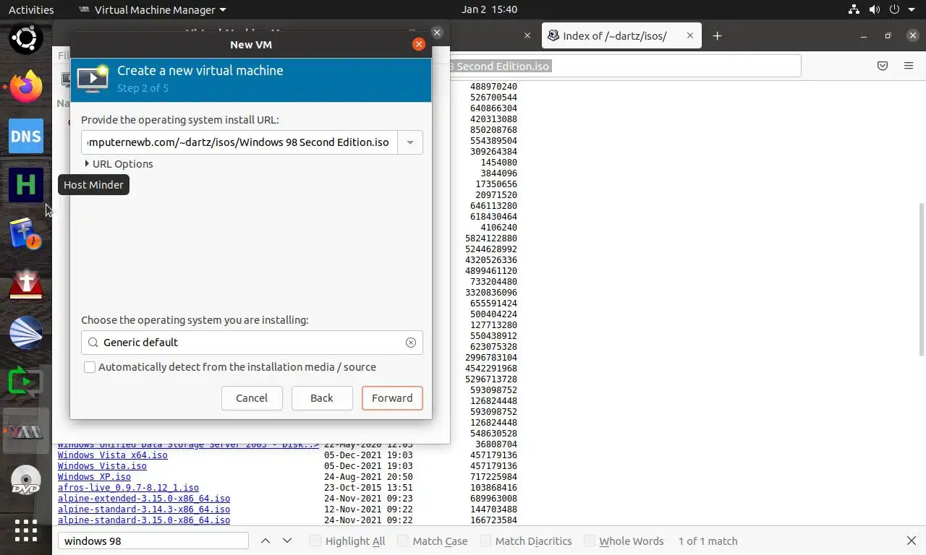
Task: Click the Firefox address bar
Action: coord(625,66)
